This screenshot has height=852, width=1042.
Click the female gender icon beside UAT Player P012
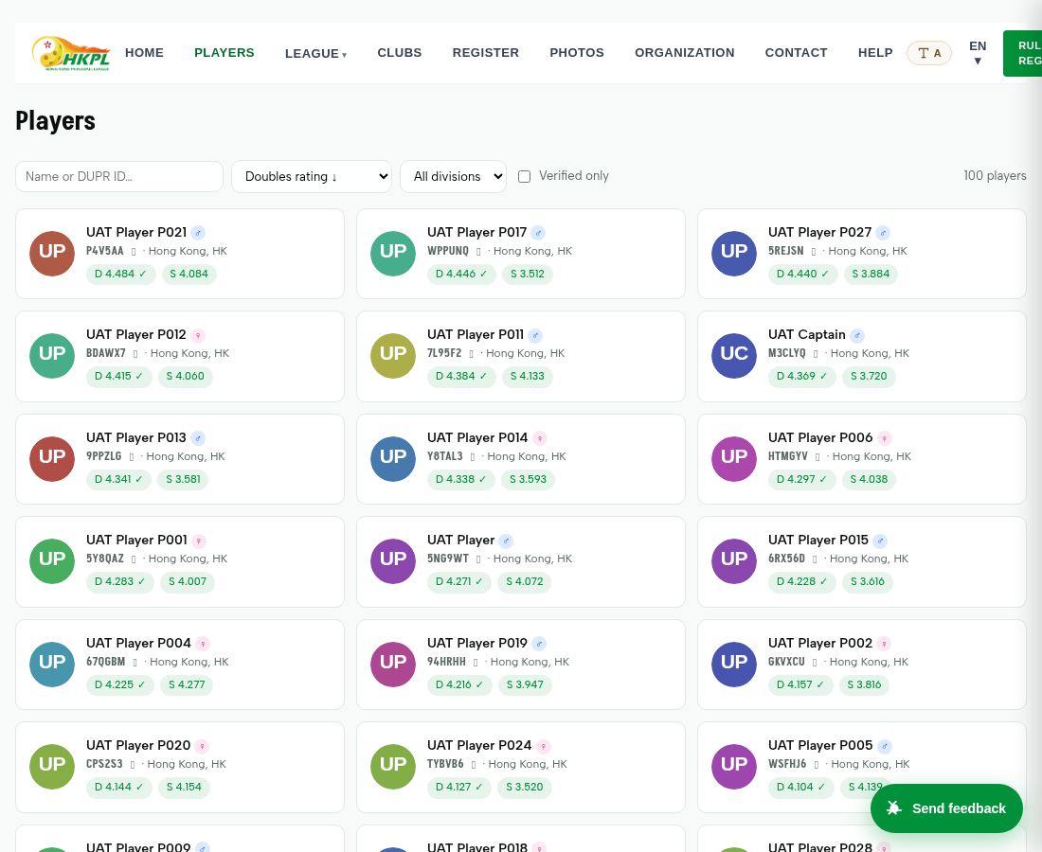[x=198, y=335]
